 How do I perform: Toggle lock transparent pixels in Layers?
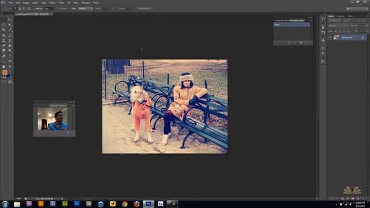pyautogui.click(x=335, y=31)
